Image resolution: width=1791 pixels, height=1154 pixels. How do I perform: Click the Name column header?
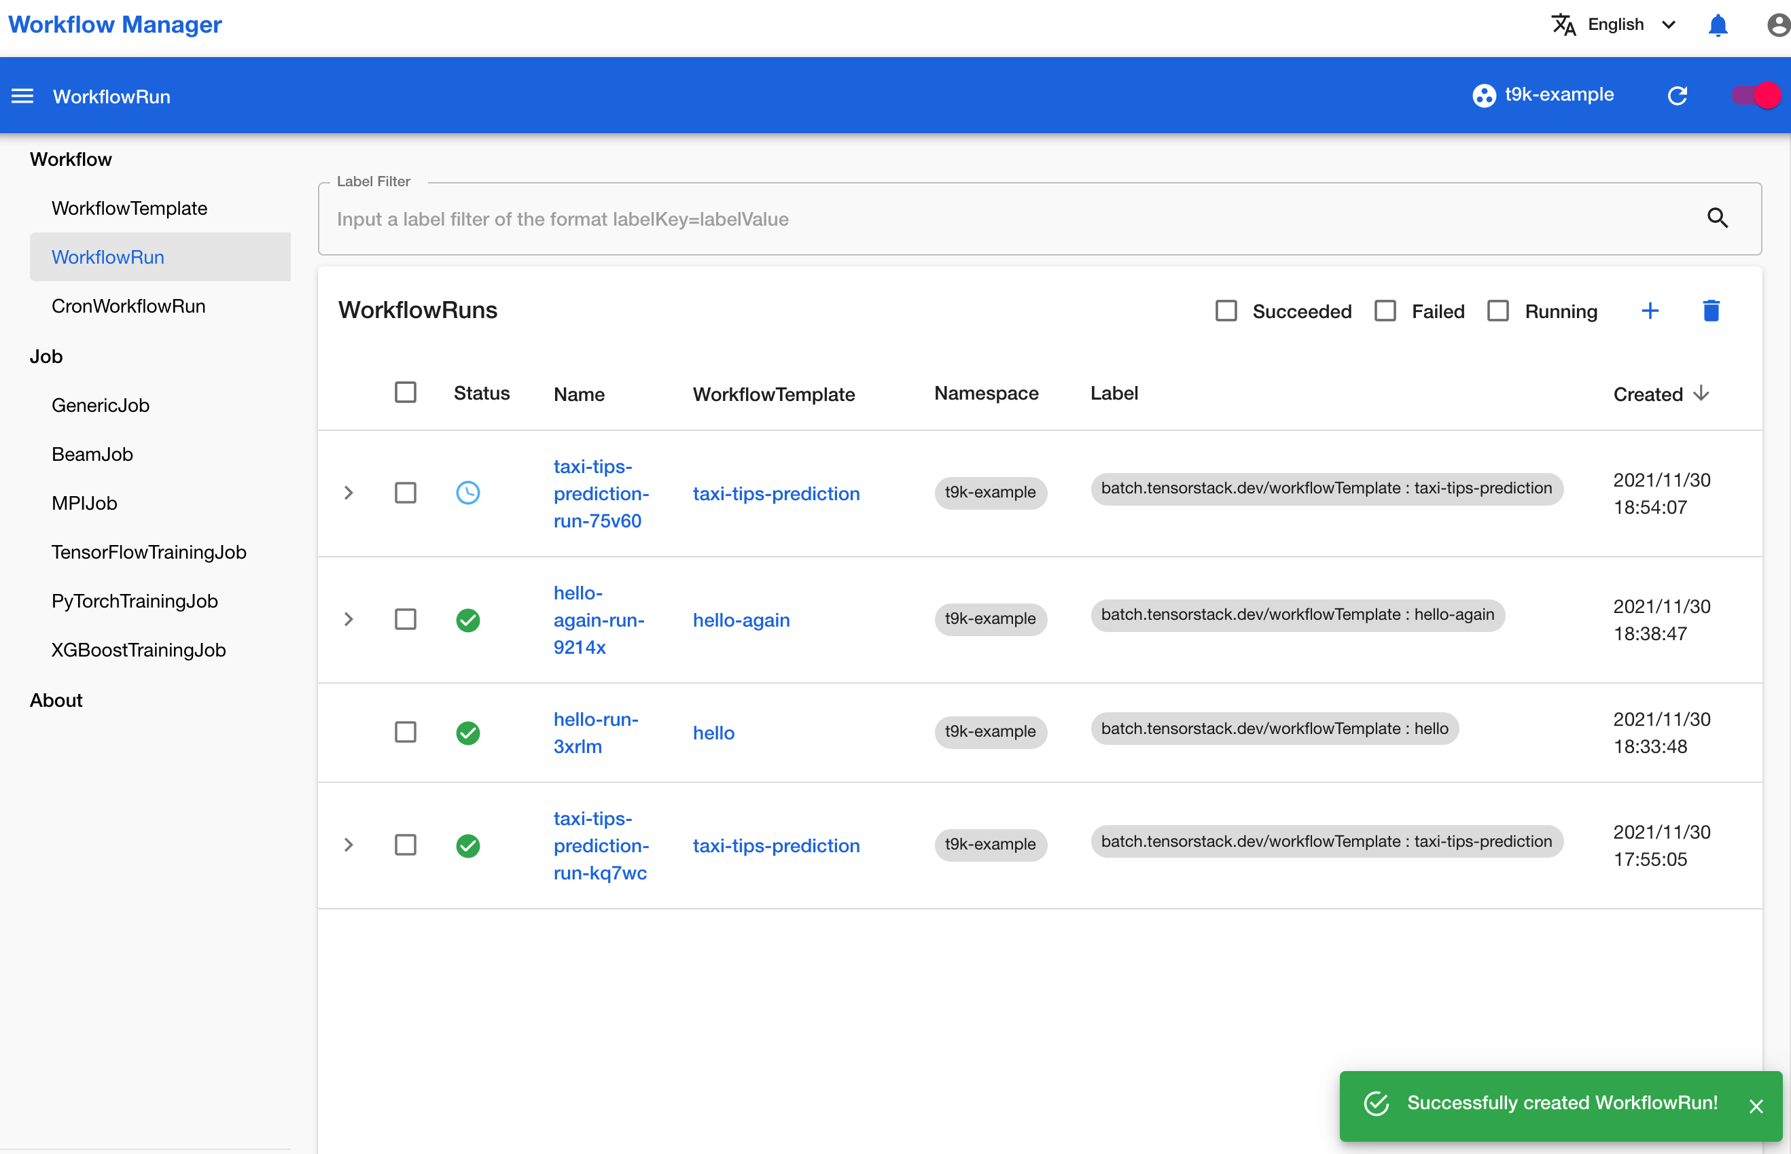click(x=578, y=394)
